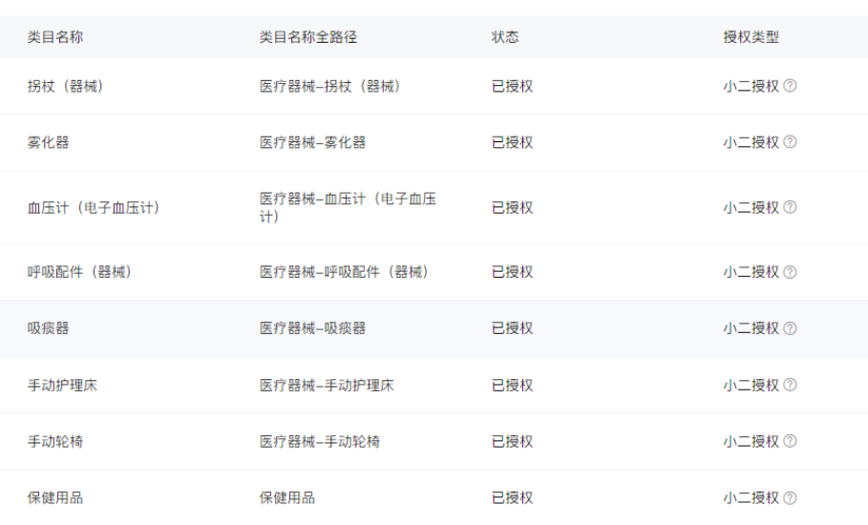Click the 类目名称 column header
Image resolution: width=868 pixels, height=525 pixels.
pos(55,37)
